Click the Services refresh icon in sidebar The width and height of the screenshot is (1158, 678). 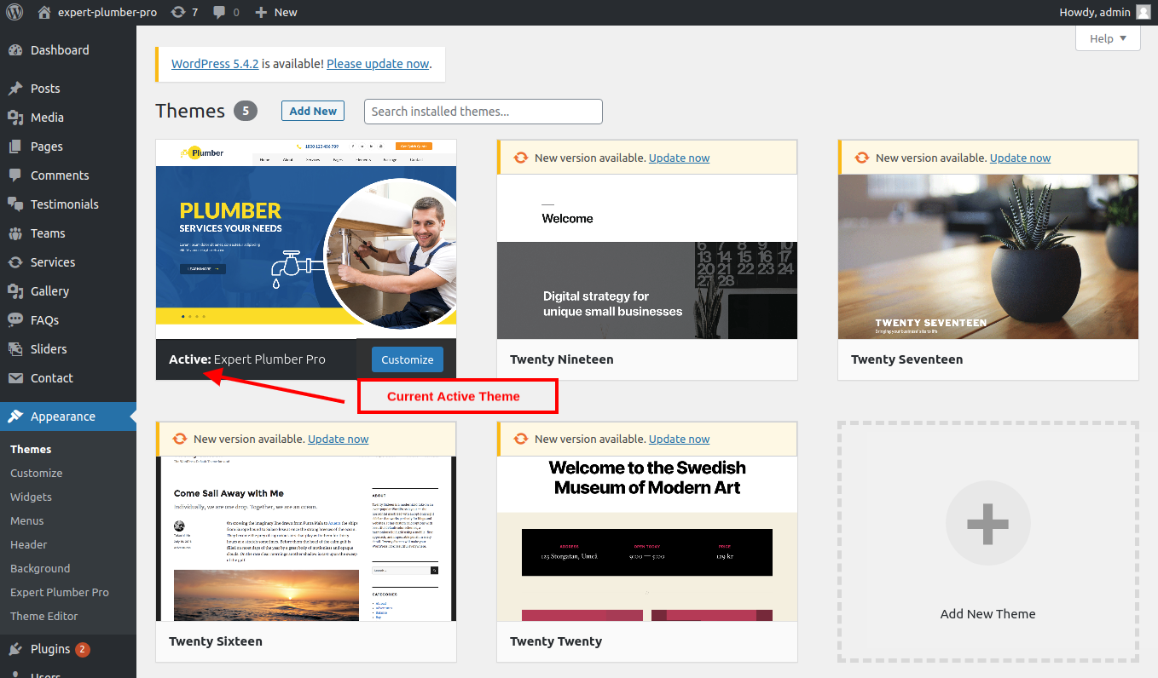pos(15,262)
